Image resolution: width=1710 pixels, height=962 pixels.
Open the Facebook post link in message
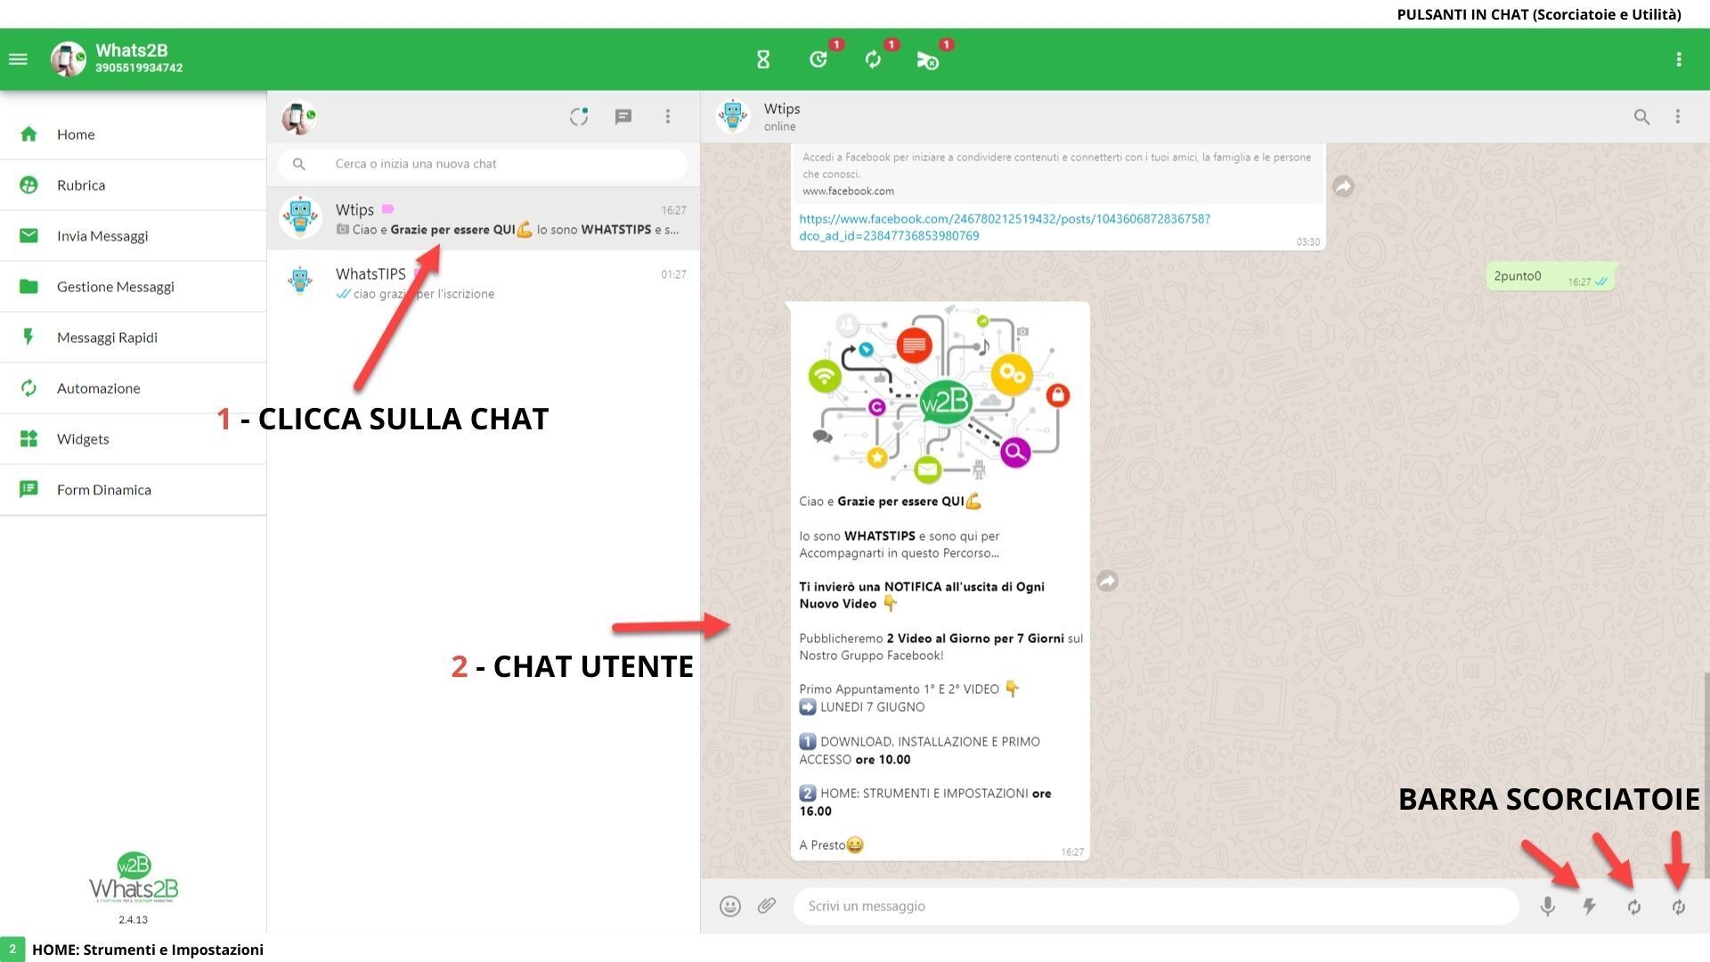coord(1005,227)
